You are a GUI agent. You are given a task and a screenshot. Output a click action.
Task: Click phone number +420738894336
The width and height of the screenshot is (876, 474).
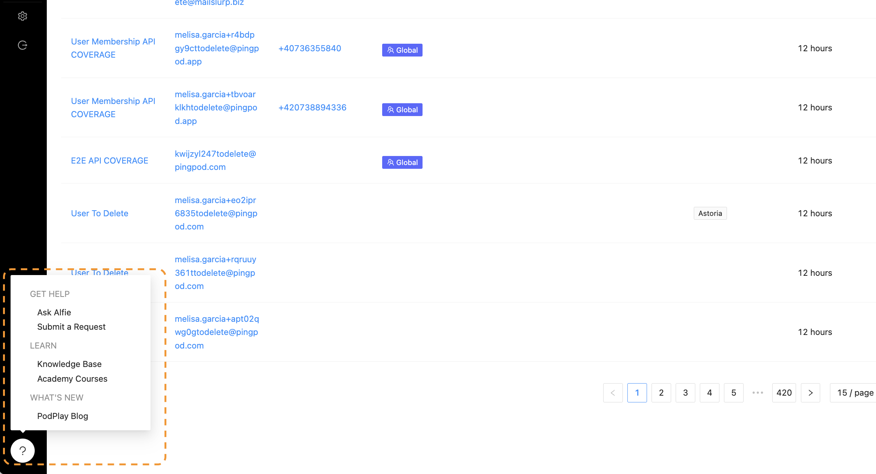[312, 107]
